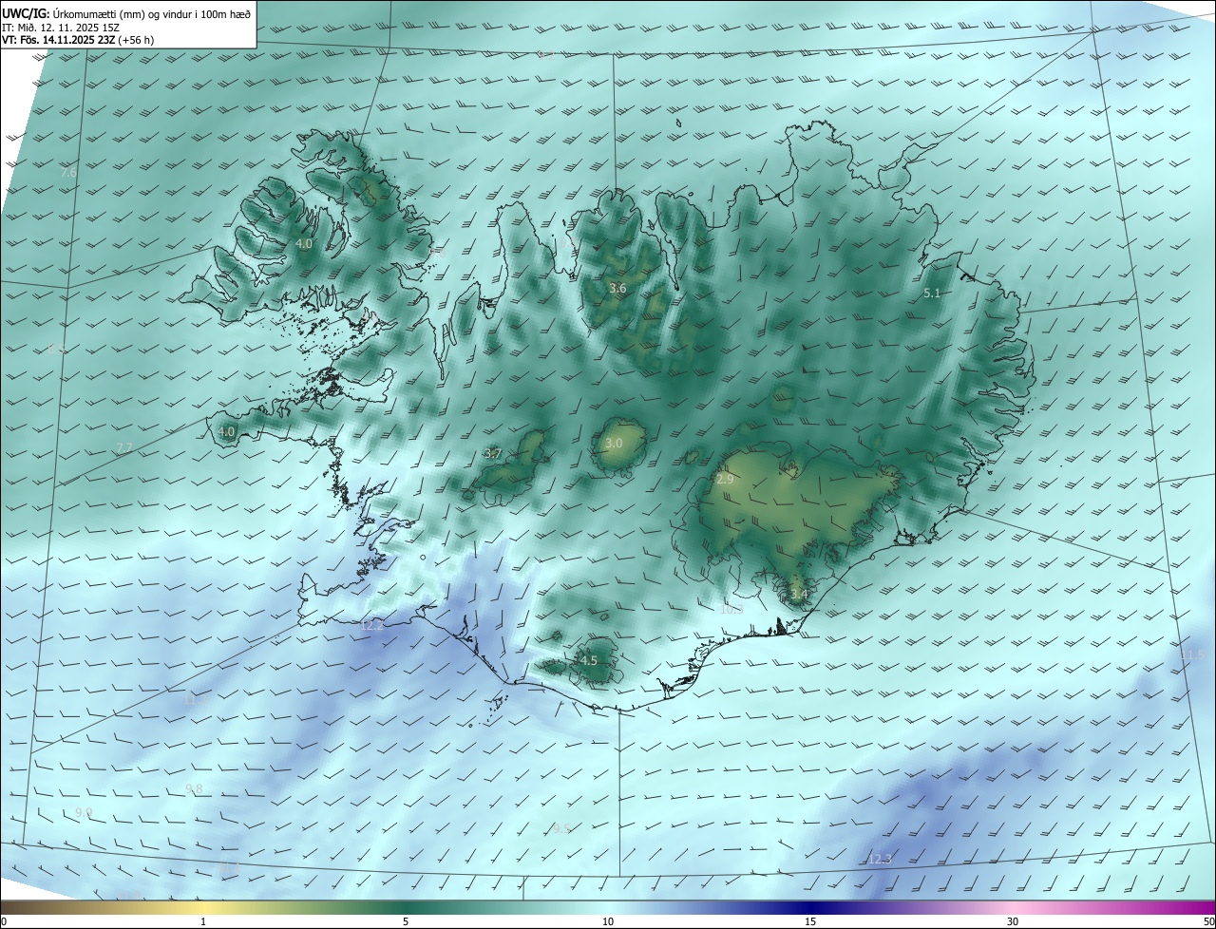Click the 4.0 value on the Westfjords peninsula
This screenshot has height=929, width=1216.
pyautogui.click(x=303, y=244)
